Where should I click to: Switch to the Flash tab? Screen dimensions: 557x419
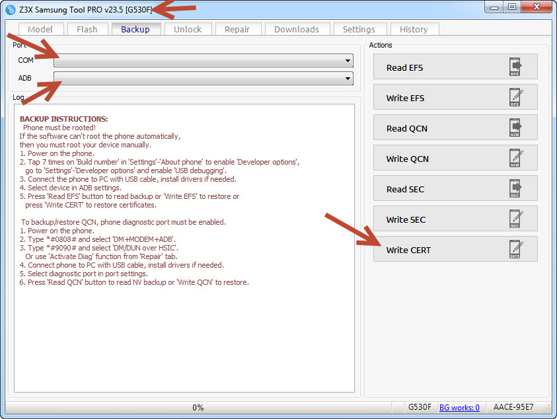87,29
